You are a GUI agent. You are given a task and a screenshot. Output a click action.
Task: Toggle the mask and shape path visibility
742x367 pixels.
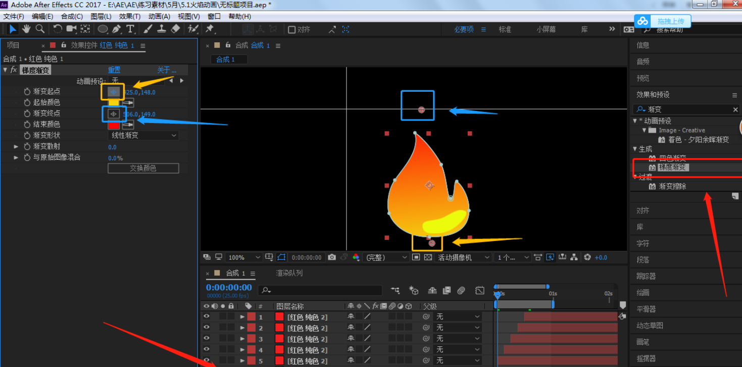pyautogui.click(x=281, y=257)
